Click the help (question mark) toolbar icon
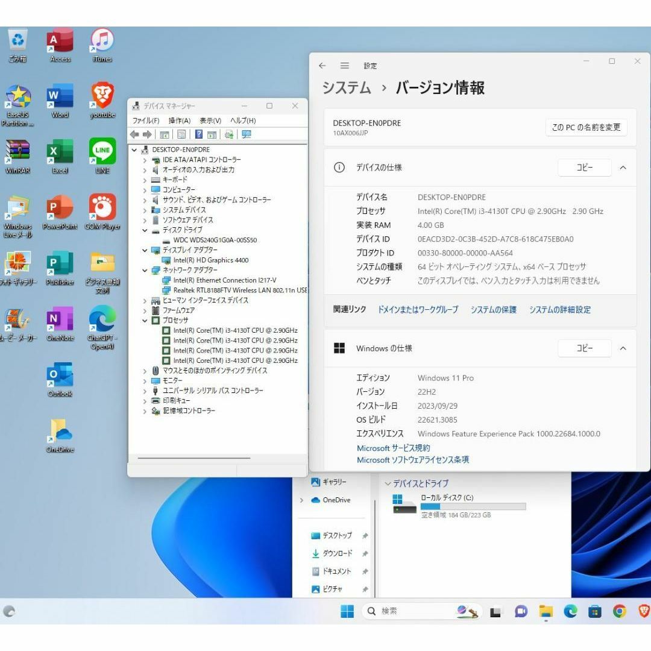651x651 pixels. click(199, 134)
